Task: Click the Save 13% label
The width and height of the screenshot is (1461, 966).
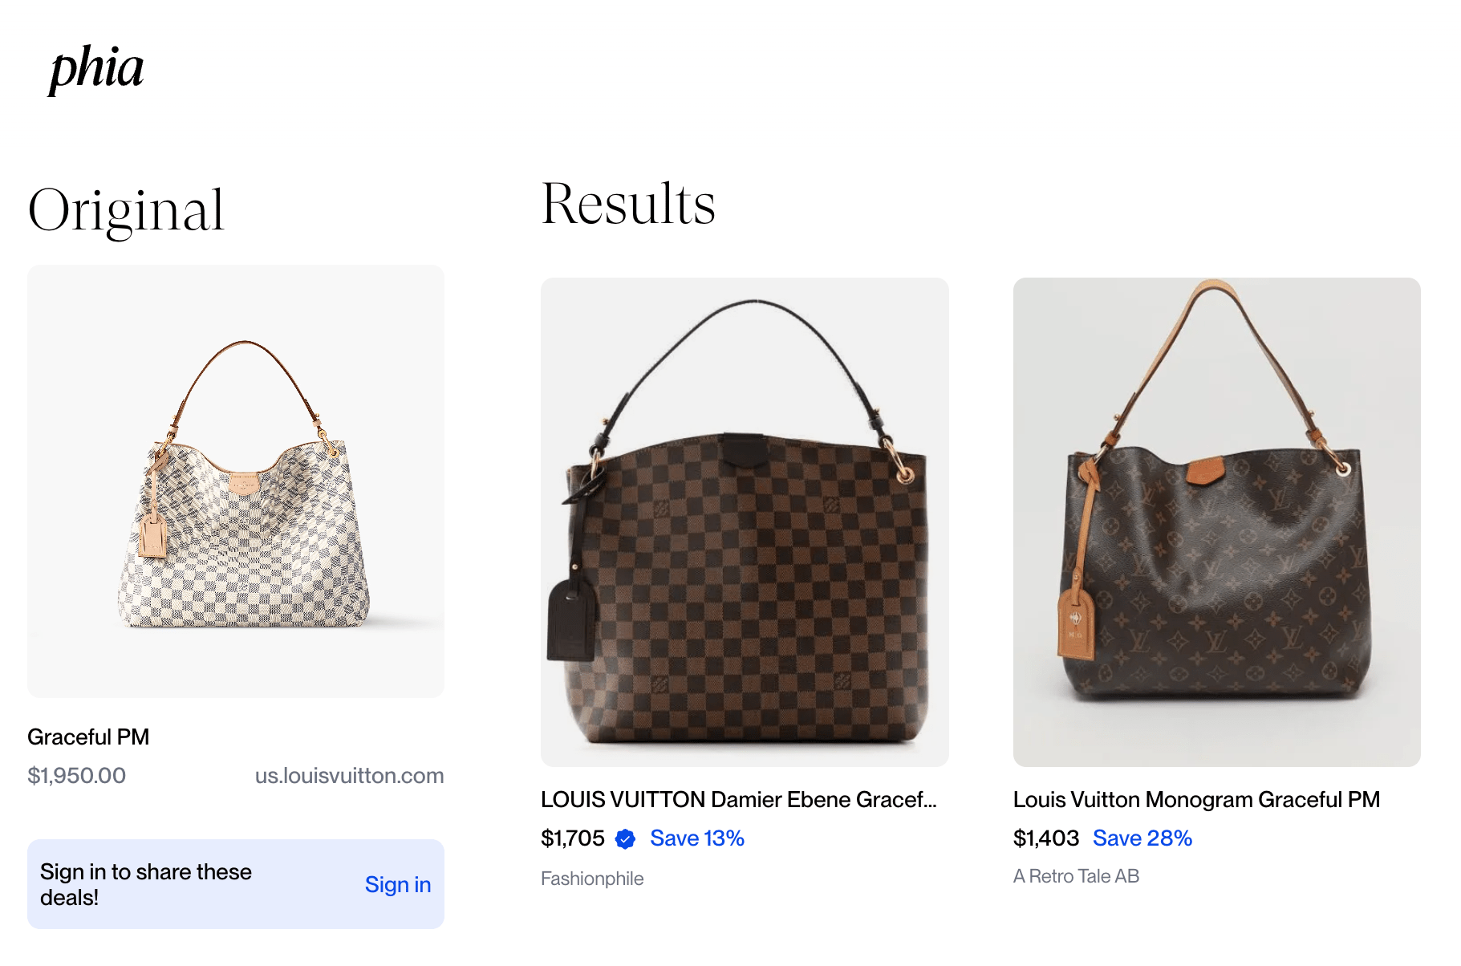Action: [x=697, y=838]
